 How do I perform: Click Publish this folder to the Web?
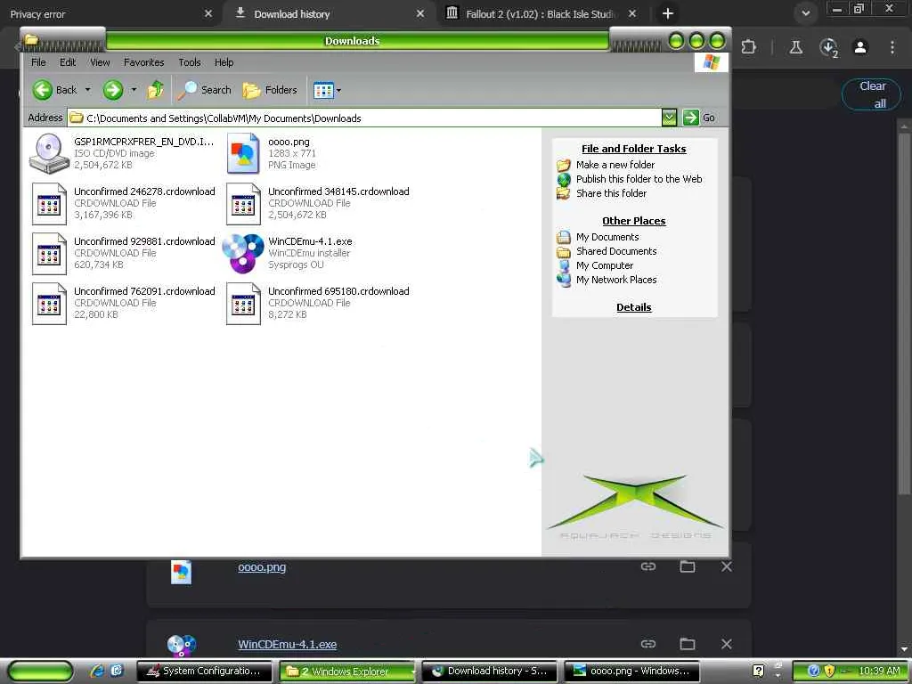639,179
